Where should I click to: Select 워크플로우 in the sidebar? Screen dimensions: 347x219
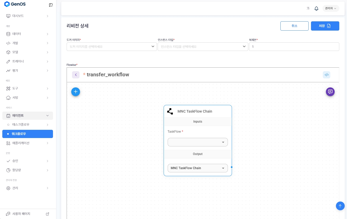[28, 134]
